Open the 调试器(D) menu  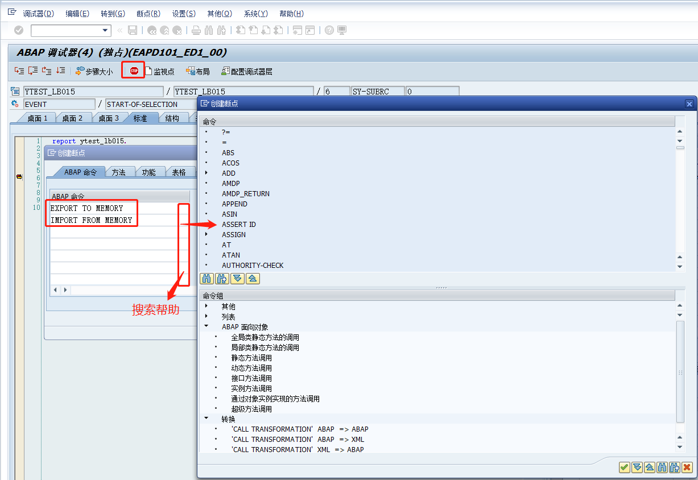point(38,14)
